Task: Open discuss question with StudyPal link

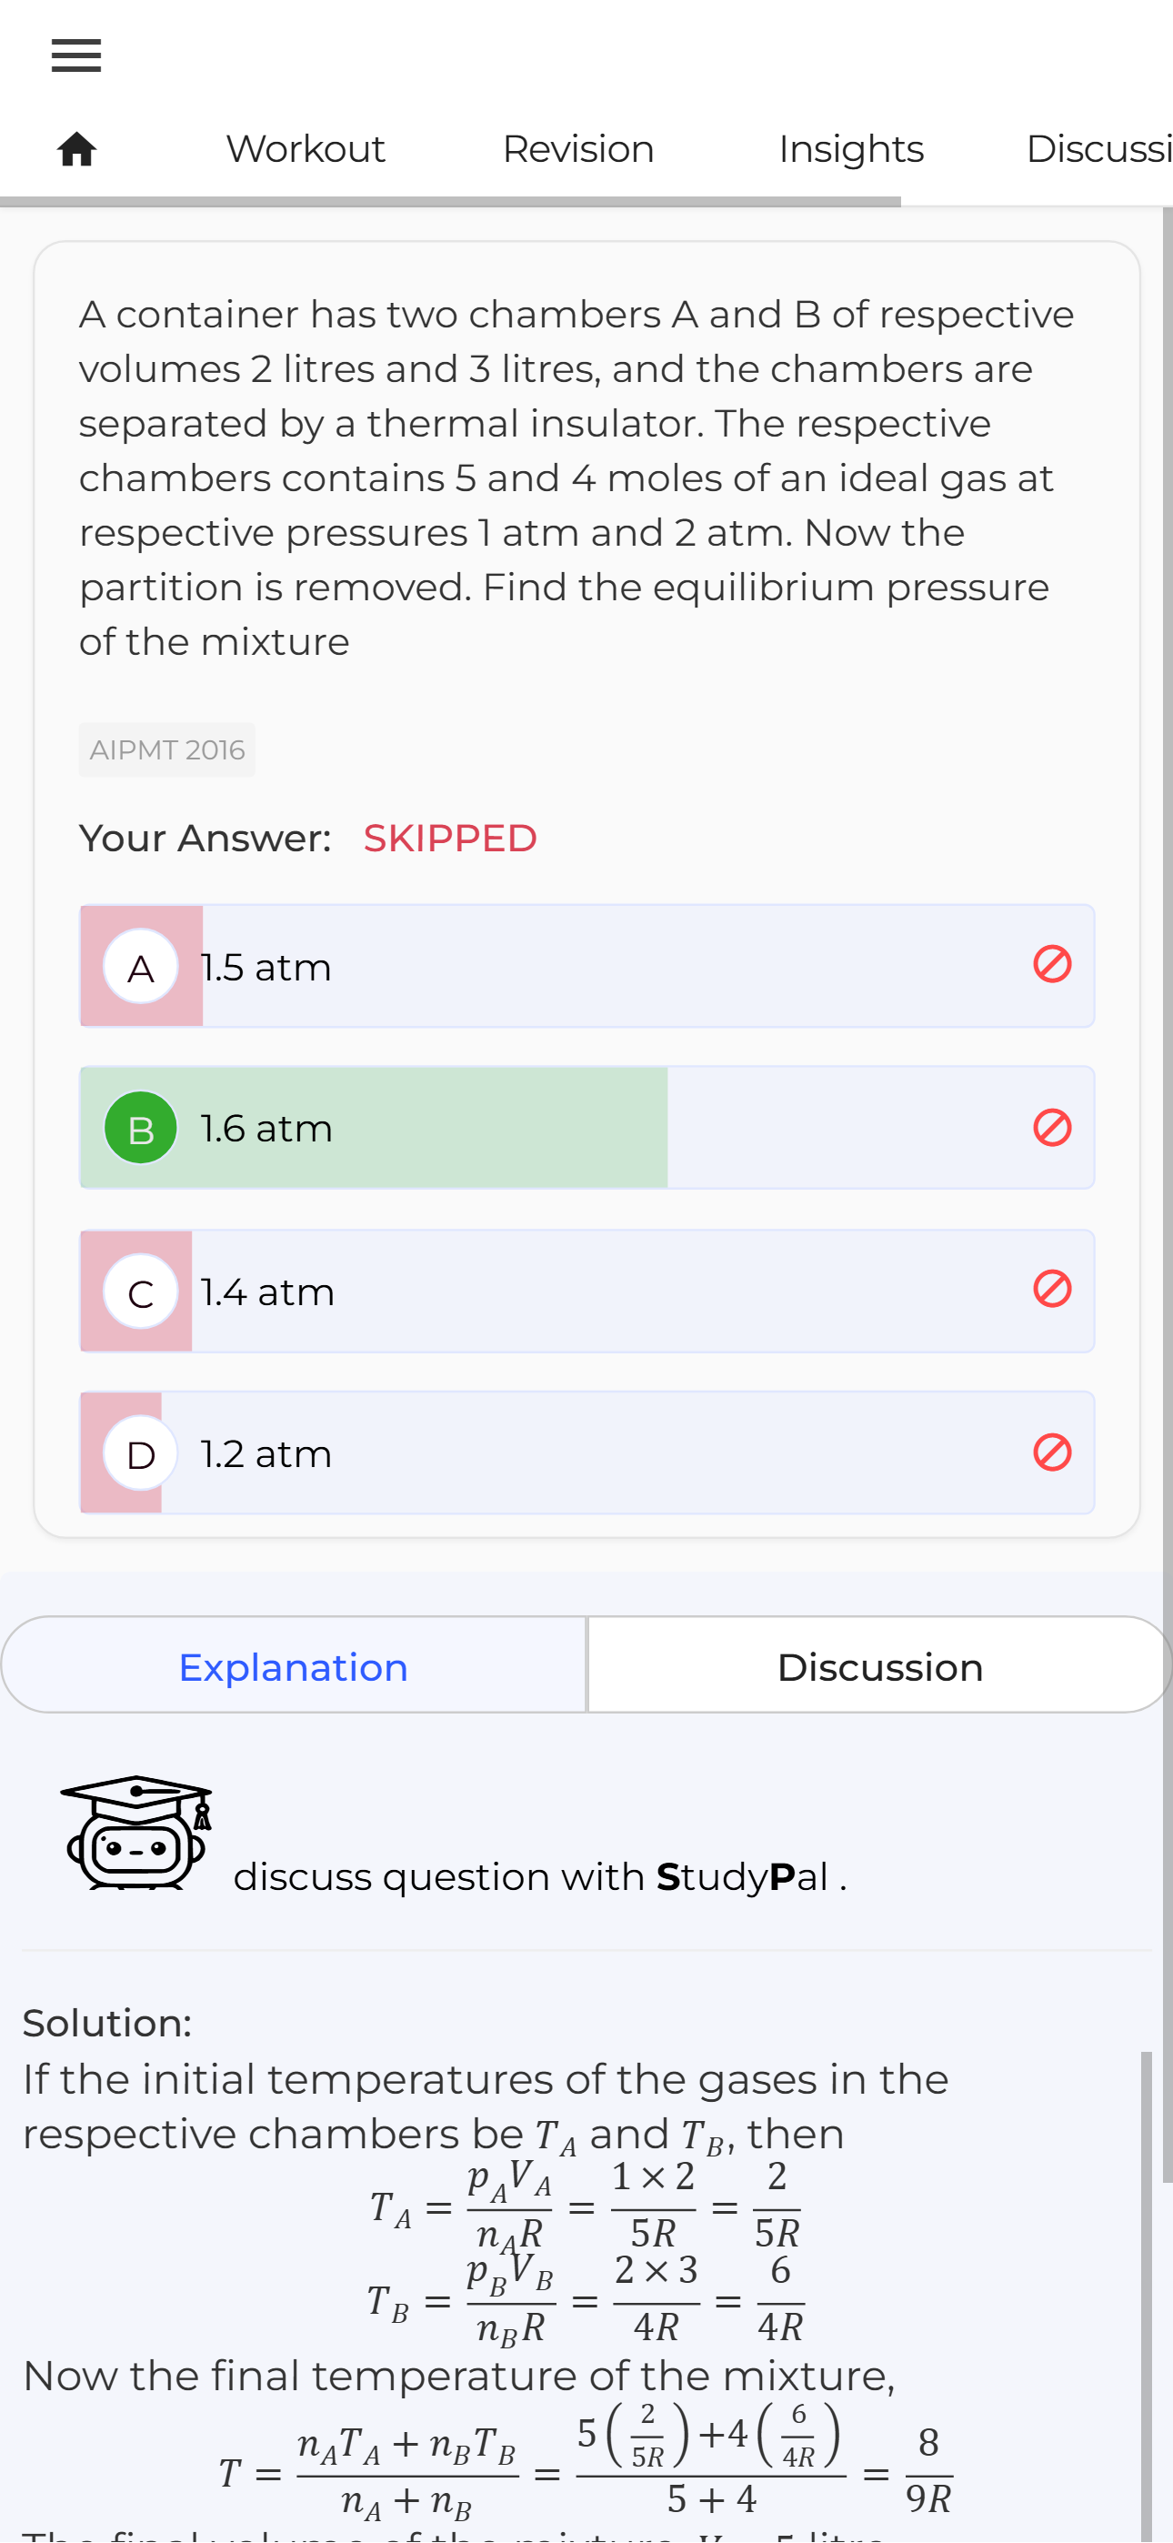Action: [539, 1876]
